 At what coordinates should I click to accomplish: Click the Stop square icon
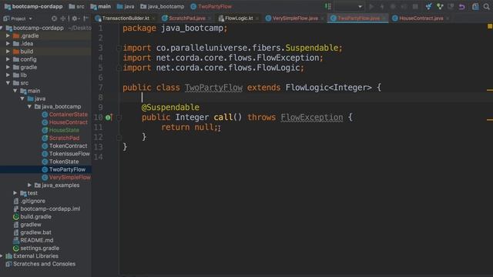click(415, 7)
